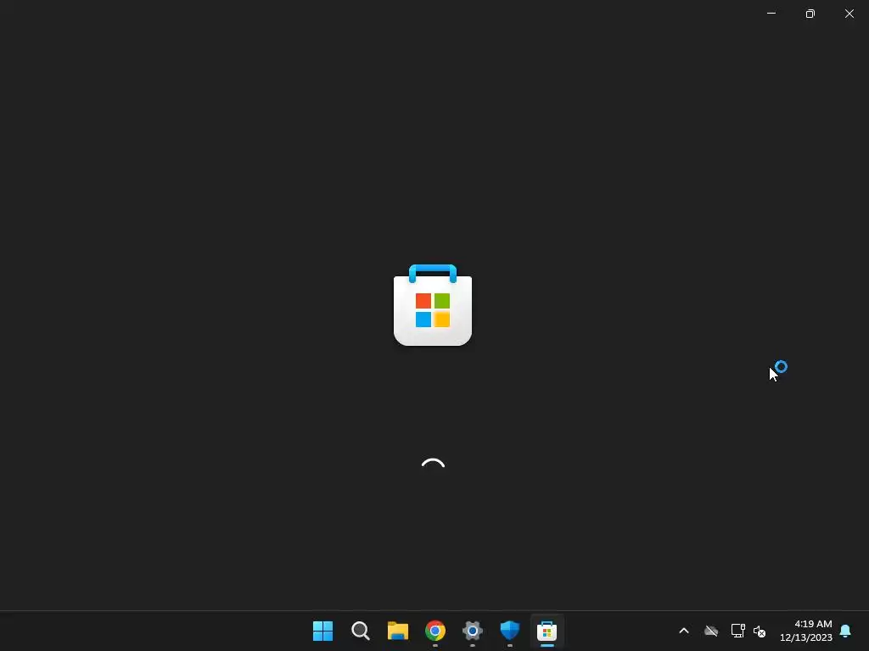
Task: Restore down the Microsoft Store window
Action: click(810, 14)
